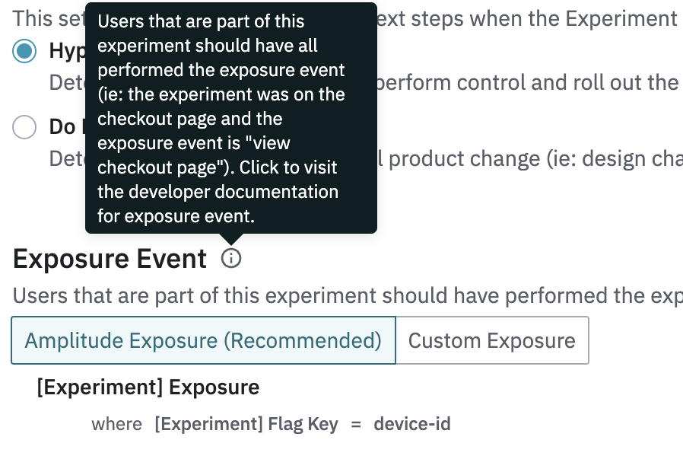Screen dimensions: 683x475
Task: Click the Exposure Event heading
Action: (110, 259)
